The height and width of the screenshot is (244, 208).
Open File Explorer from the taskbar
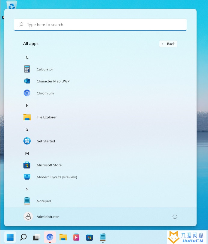63,237
